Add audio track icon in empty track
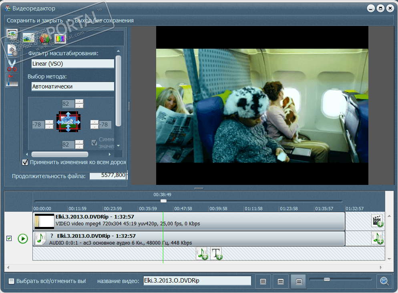This screenshot has height=293, width=398. click(x=202, y=253)
